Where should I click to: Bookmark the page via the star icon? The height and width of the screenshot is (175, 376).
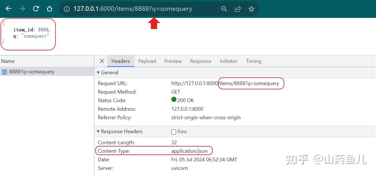tap(251, 9)
